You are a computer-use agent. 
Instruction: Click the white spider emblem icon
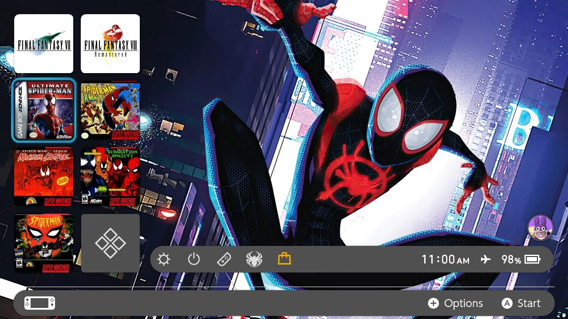[254, 259]
